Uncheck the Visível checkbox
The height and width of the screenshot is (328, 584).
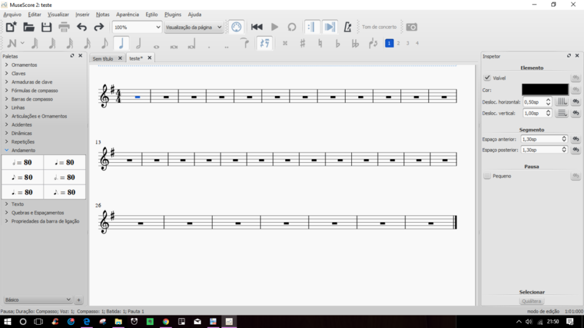click(487, 78)
